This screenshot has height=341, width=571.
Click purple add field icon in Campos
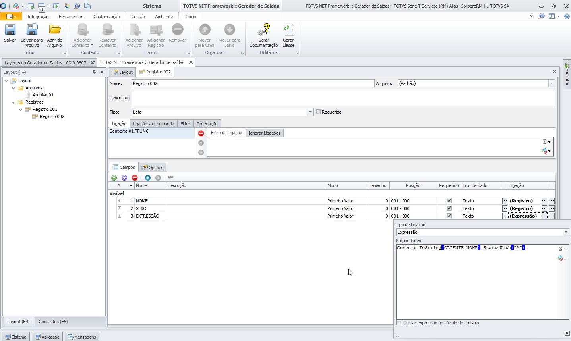(x=124, y=178)
